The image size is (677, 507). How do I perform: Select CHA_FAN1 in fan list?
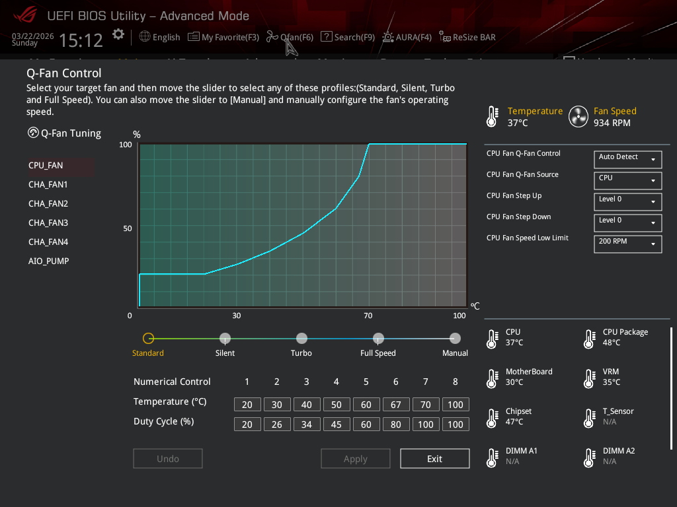pos(48,185)
